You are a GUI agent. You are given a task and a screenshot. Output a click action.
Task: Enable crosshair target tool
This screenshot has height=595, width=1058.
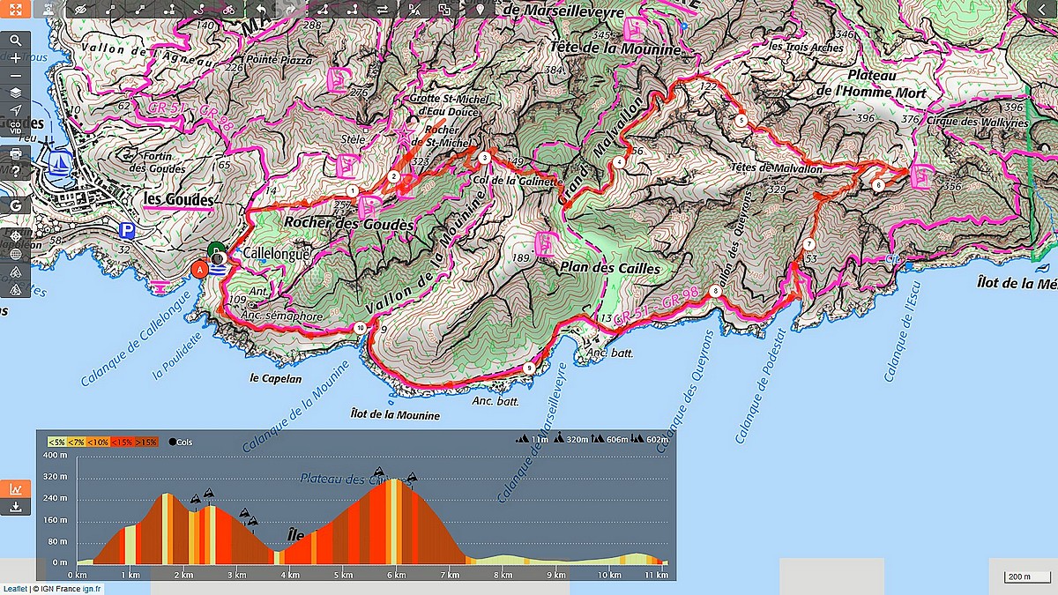coord(16,237)
